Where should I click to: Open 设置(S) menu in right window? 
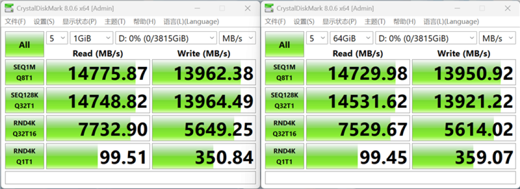(x=304, y=22)
